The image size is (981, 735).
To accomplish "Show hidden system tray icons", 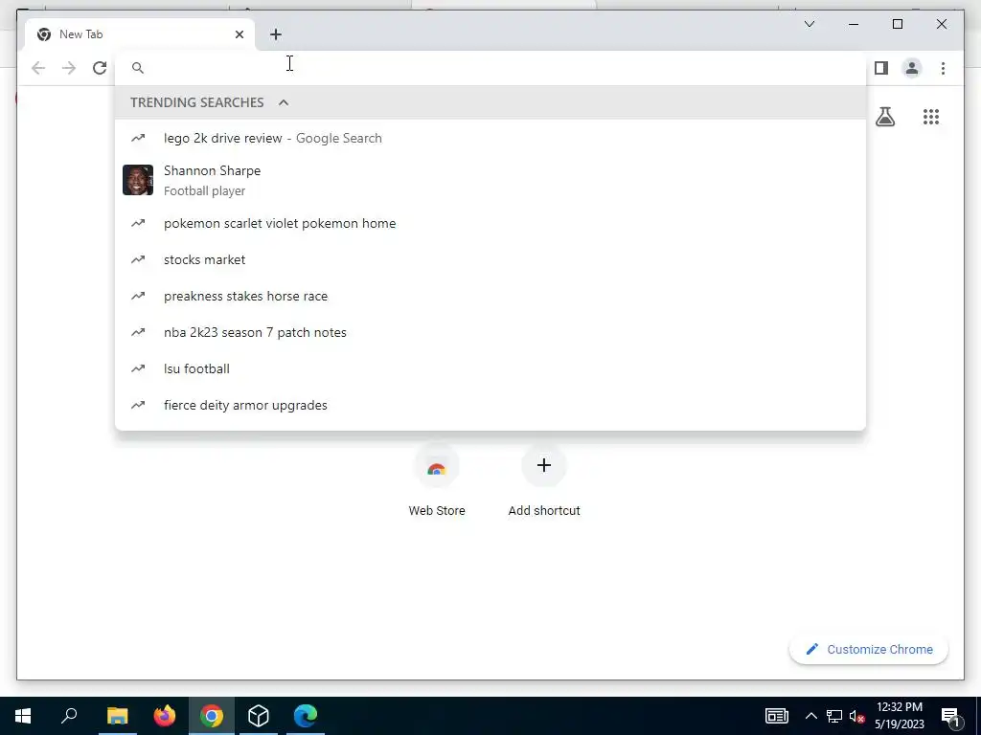I will [x=810, y=716].
